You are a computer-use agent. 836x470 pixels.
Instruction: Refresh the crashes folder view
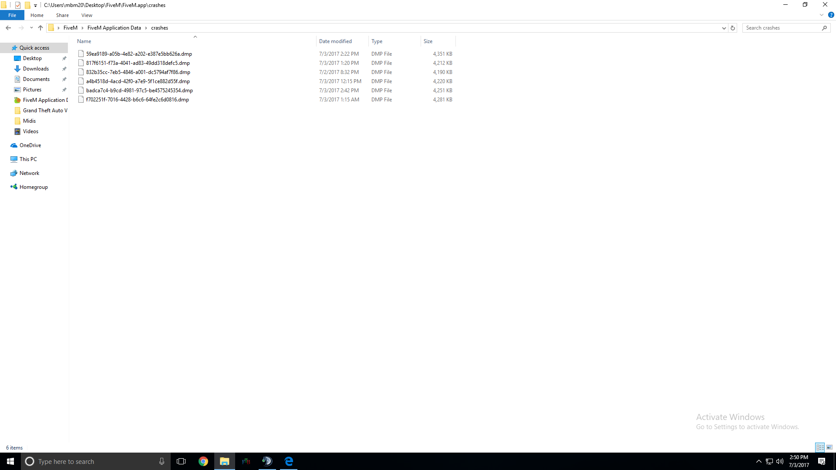[733, 28]
